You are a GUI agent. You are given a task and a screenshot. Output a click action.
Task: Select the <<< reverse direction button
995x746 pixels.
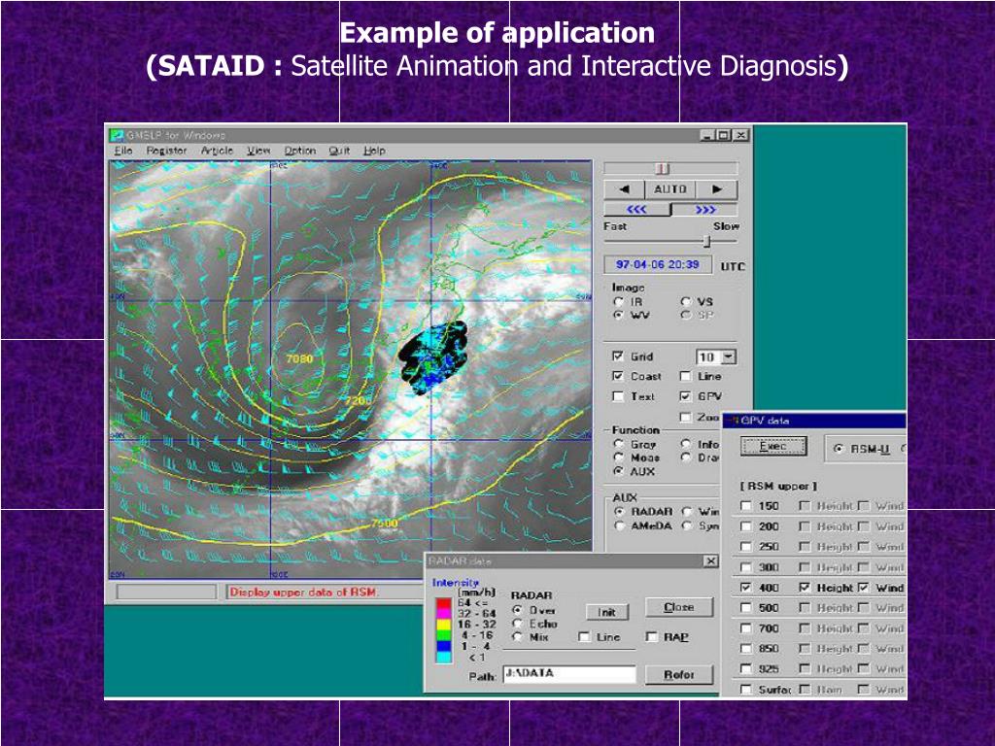coord(636,210)
